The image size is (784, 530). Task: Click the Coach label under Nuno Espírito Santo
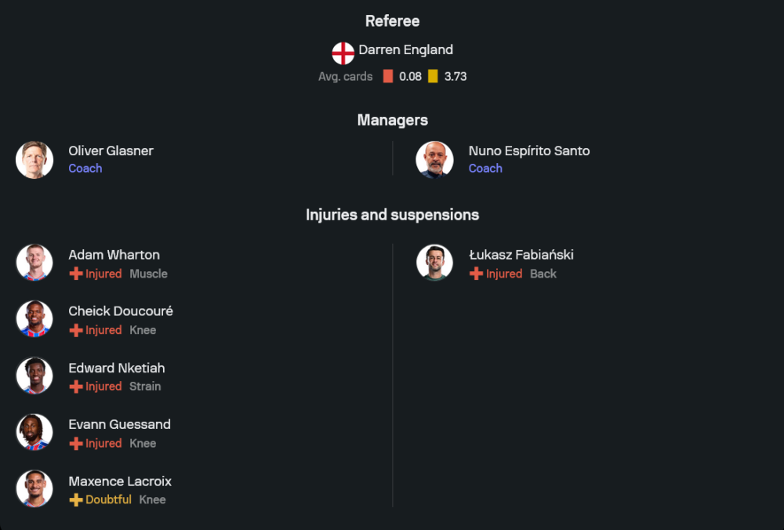point(485,169)
